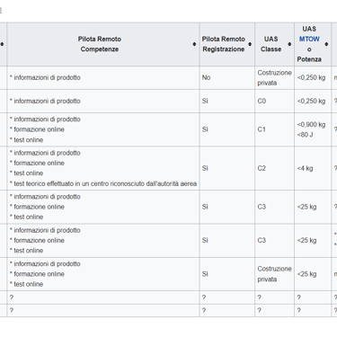Viewport: 337px width, 337px height.
Task: Click C0 row 'informazioni di prodotto' text
Action: [45, 101]
